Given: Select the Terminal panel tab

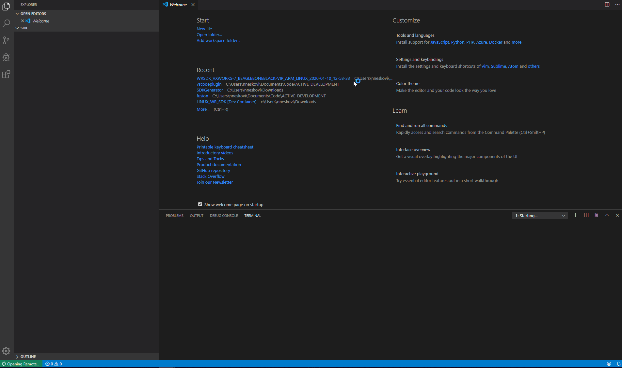Looking at the screenshot, I should coord(253,216).
